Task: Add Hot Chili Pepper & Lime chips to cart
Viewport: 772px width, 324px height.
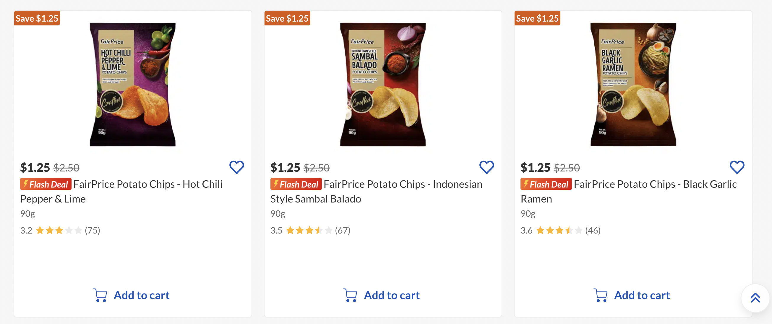Action: click(x=132, y=295)
